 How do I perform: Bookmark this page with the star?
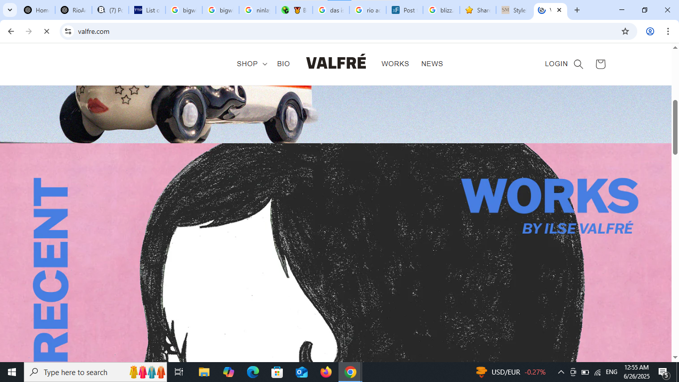tap(625, 31)
